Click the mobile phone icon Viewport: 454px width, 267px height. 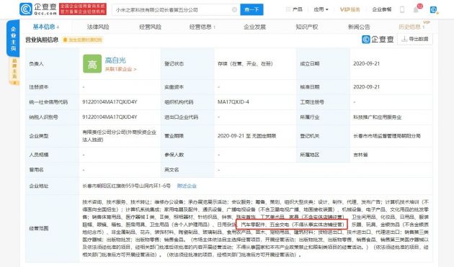point(402,9)
